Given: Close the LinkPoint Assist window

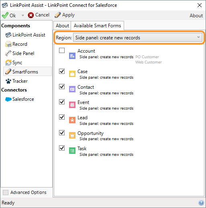Looking at the screenshot, I should click(200, 5).
